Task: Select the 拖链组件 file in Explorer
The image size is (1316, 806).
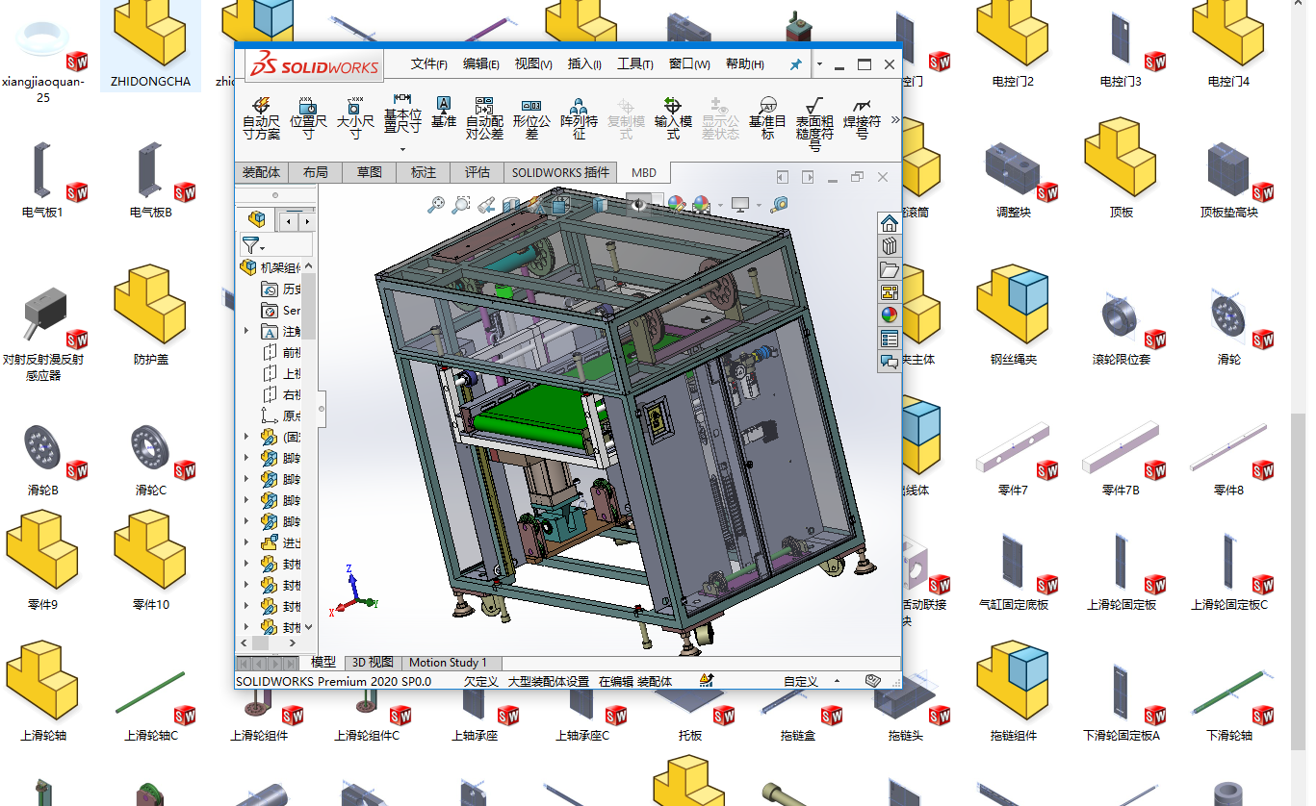Action: coord(1014,693)
